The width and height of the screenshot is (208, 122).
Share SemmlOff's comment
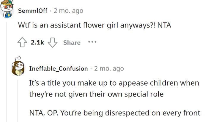click(x=72, y=43)
